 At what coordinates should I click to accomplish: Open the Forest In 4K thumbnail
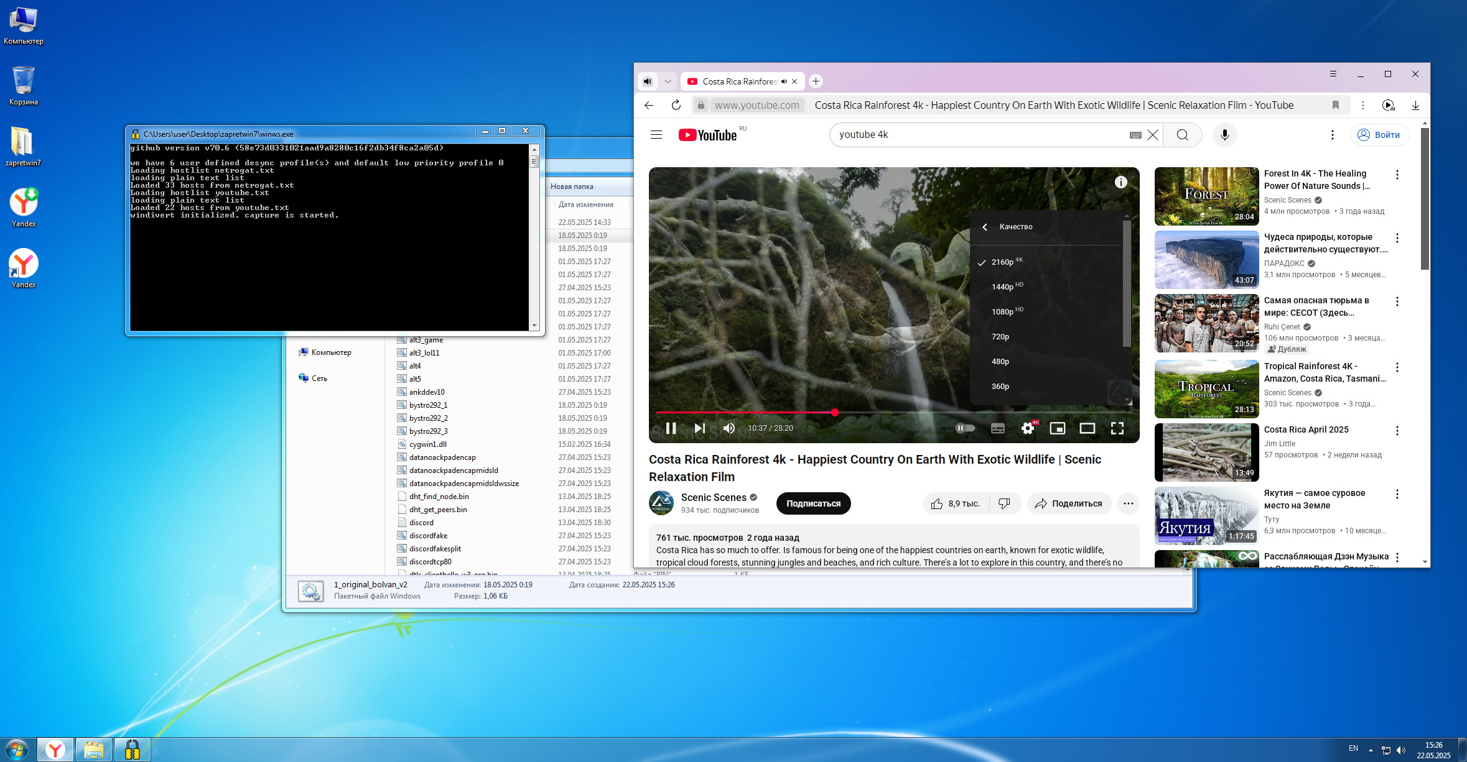(x=1206, y=196)
